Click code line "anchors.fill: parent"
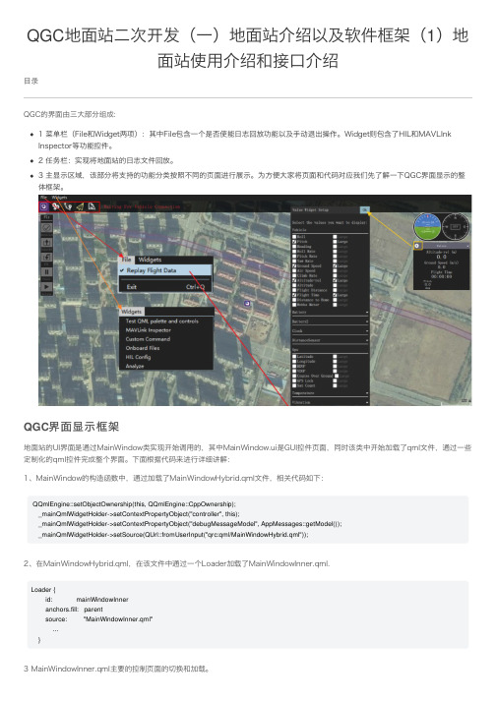496x701 pixels. point(74,610)
